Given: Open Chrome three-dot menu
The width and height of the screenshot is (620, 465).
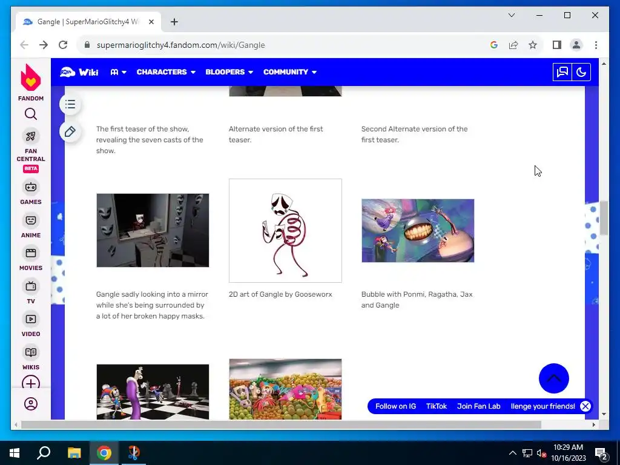Looking at the screenshot, I should click(x=596, y=45).
